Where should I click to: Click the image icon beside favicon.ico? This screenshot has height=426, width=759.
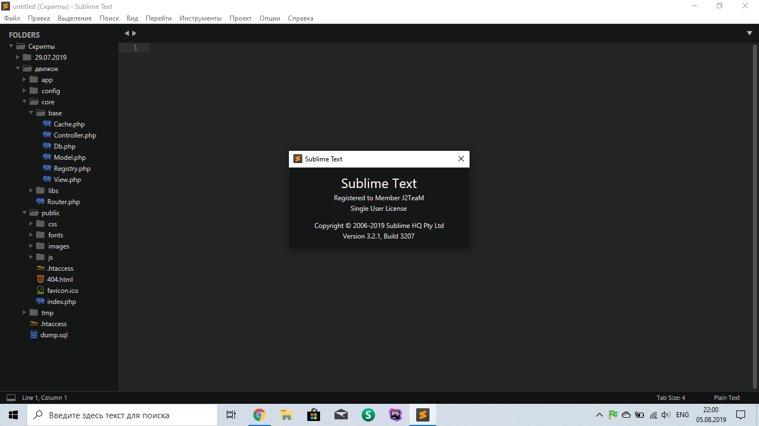tap(41, 291)
